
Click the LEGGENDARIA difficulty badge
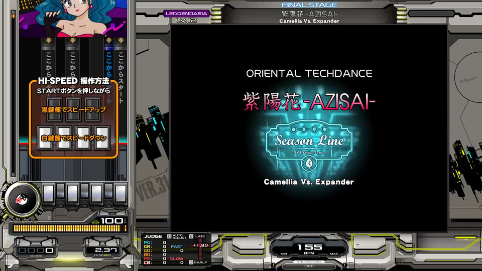186,14
